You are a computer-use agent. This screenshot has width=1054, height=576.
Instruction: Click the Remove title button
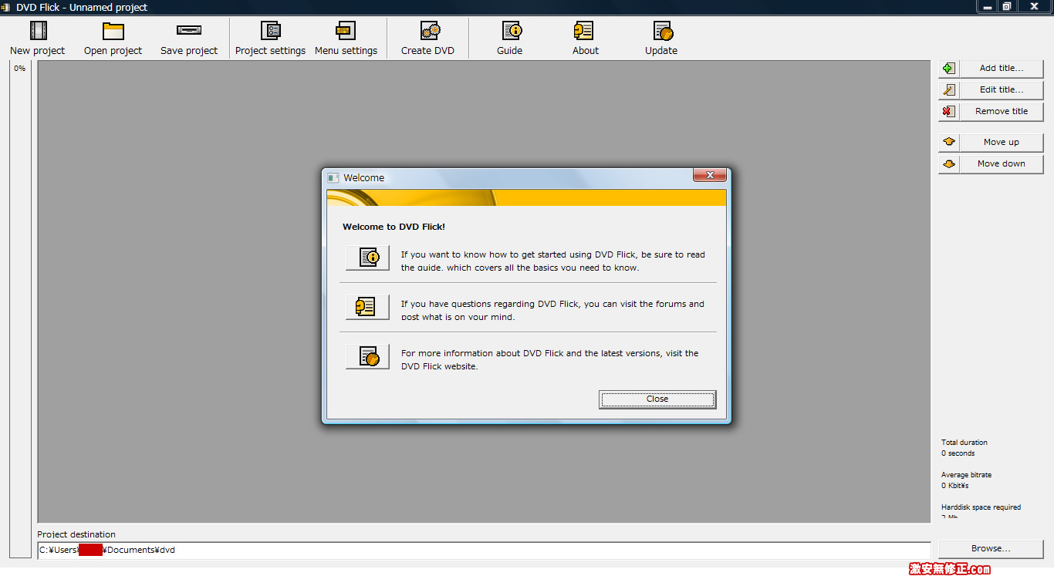pos(1002,112)
